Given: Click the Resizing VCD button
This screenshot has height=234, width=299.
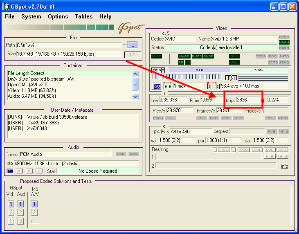Looking at the screenshot, I should pyautogui.click(x=244, y=150).
